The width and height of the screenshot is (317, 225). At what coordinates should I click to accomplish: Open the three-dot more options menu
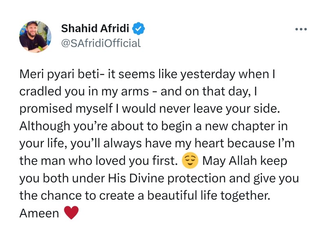(x=301, y=29)
